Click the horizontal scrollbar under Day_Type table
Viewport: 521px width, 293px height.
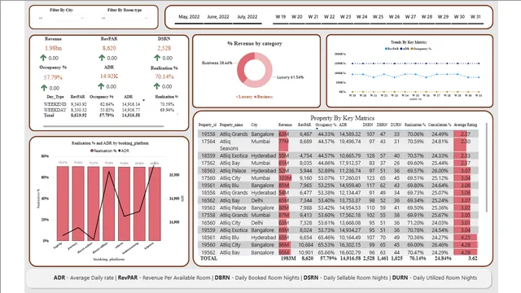(103, 126)
